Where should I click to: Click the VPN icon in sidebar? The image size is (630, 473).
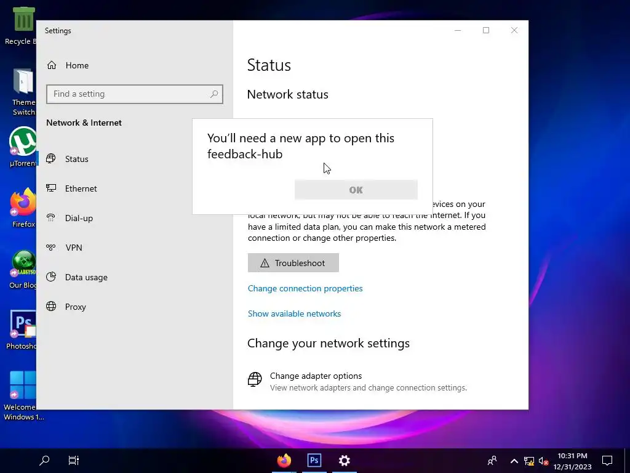coord(51,247)
